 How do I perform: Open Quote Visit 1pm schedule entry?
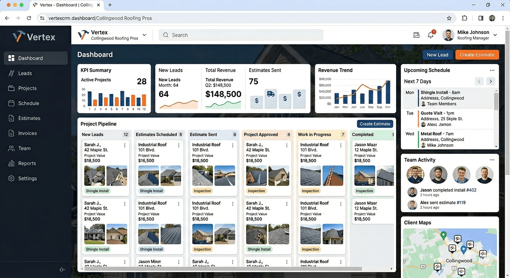(448, 119)
